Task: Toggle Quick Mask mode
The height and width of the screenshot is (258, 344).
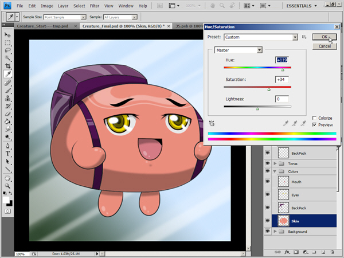Action: (7, 211)
